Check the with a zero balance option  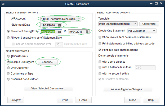pyautogui.click(x=100, y=62)
